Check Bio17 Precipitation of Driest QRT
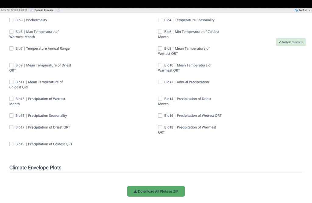 pyautogui.click(x=11, y=127)
